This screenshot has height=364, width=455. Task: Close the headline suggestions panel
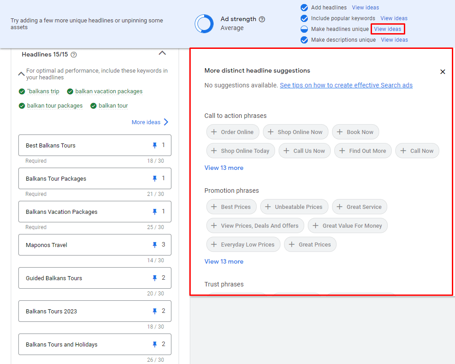(x=442, y=72)
